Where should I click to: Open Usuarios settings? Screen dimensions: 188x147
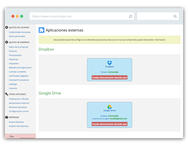pos(13,88)
